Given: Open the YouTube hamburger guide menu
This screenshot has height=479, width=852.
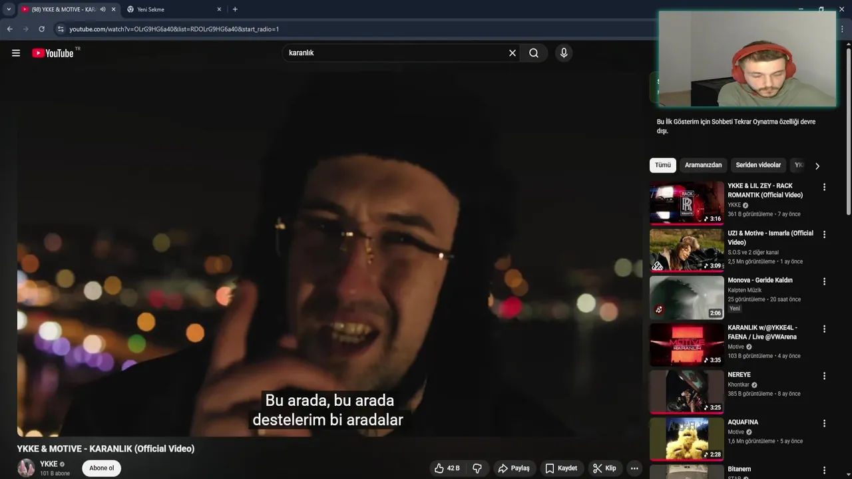Looking at the screenshot, I should [16, 53].
